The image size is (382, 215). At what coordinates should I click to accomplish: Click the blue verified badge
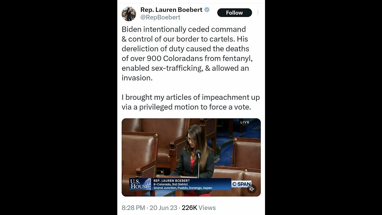point(207,10)
